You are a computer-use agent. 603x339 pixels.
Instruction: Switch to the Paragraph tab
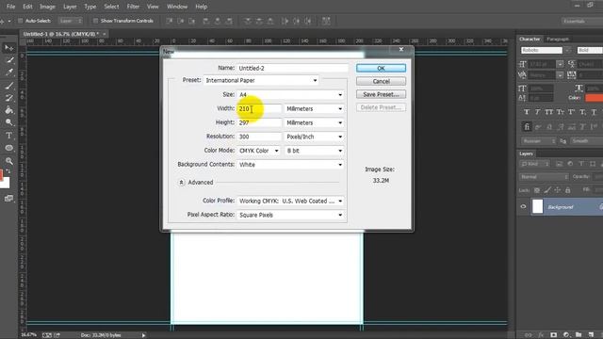(x=558, y=39)
